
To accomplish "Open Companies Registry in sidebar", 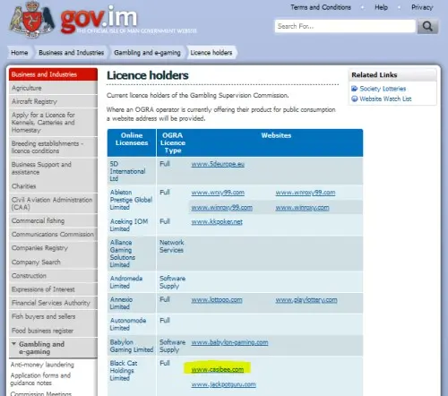I will point(53,248).
